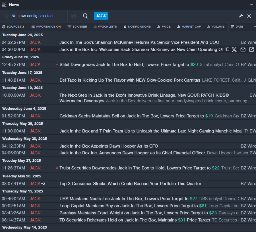Open Shannon McKinney Returns As COO headline
The height and width of the screenshot is (232, 256).
139,42
